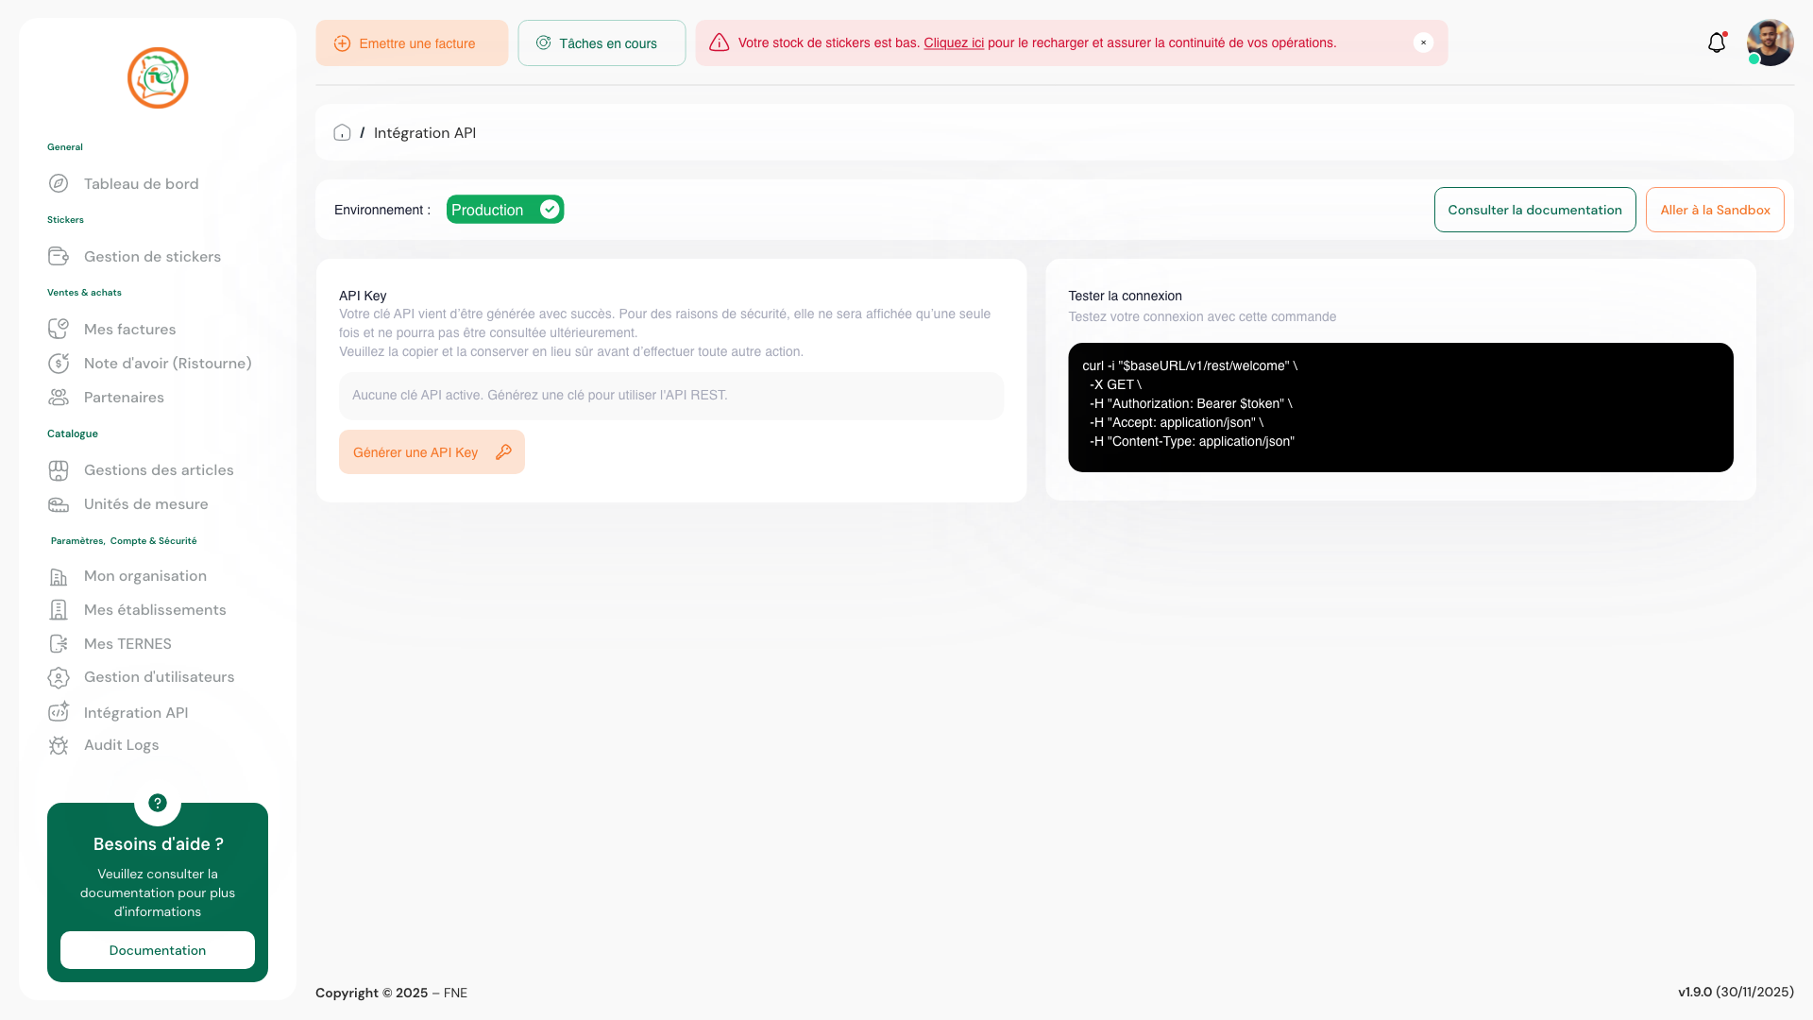
Task: Open Gestion d'utilisateurs from the sidebar
Action: tap(159, 677)
